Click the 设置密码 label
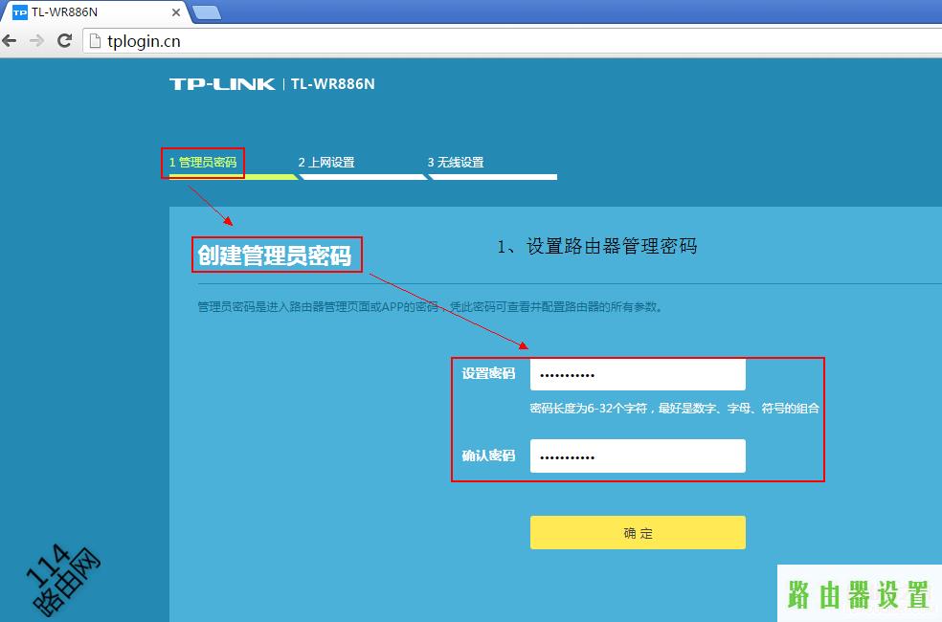942x622 pixels. (488, 373)
